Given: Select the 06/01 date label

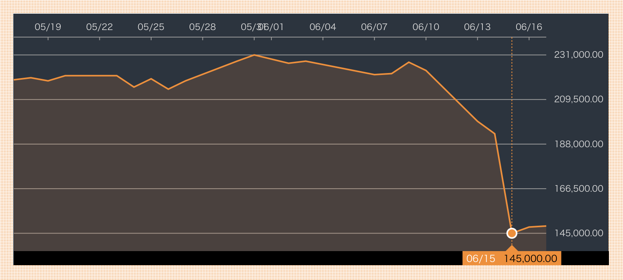Looking at the screenshot, I should tap(273, 27).
